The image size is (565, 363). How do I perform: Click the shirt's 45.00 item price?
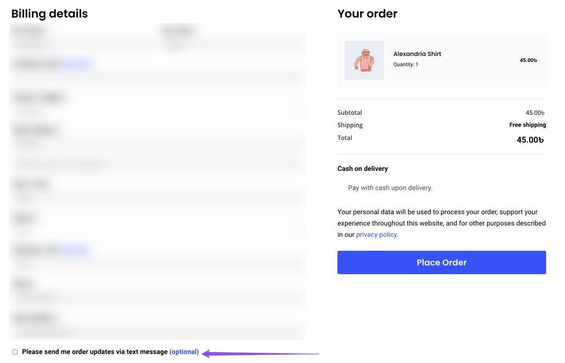tap(528, 60)
